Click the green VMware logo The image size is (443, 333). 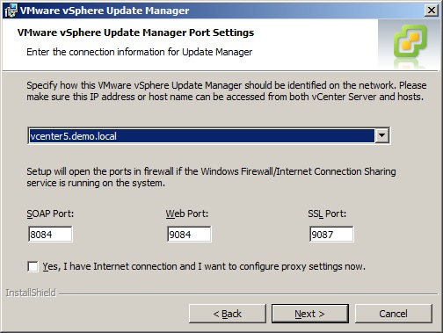pyautogui.click(x=410, y=40)
